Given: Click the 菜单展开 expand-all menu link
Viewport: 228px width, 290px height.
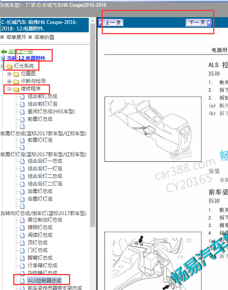Looking at the screenshot, I should click(16, 37).
